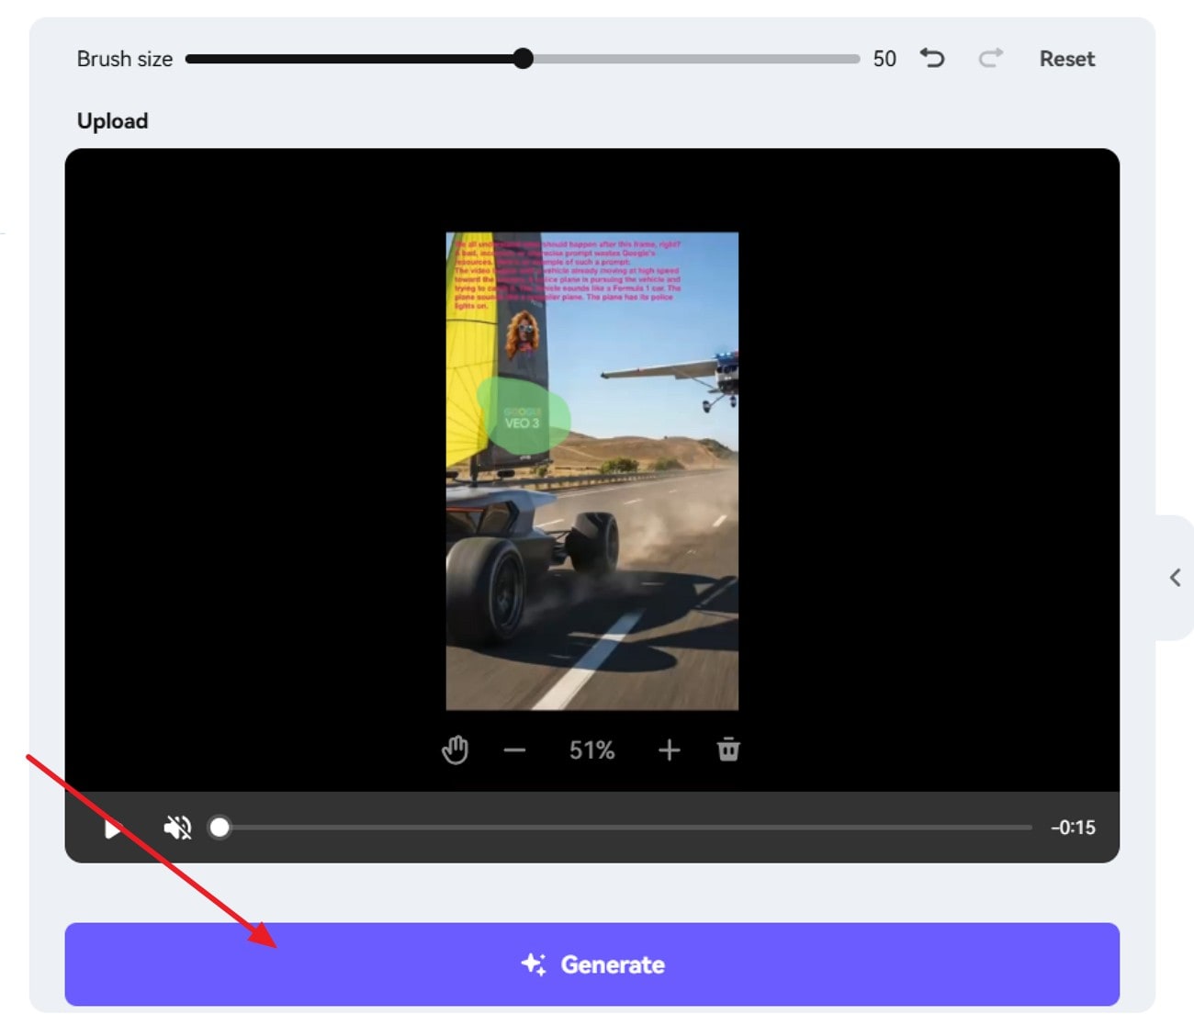The image size is (1194, 1026).
Task: Click the video preview frame
Action: point(591,471)
